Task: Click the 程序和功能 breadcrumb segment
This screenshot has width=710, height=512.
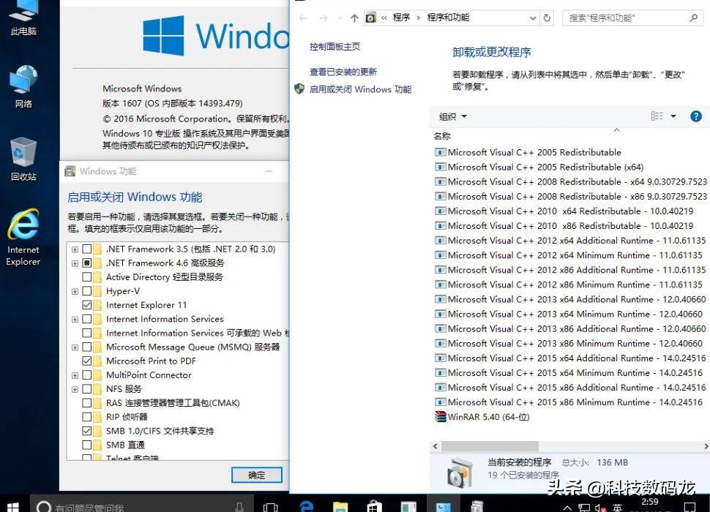Action: tap(448, 18)
